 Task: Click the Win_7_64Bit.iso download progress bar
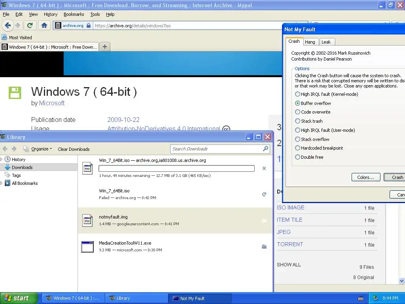click(176, 169)
